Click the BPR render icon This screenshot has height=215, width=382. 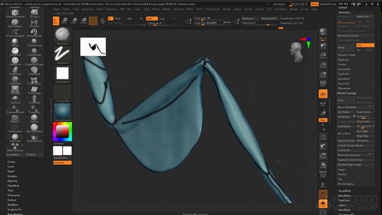pyautogui.click(x=323, y=32)
